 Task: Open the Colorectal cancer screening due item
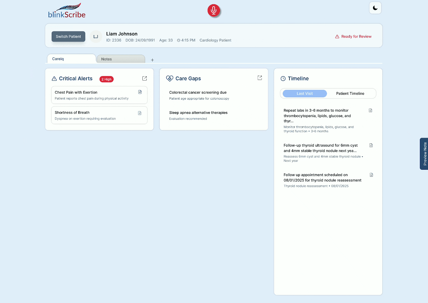[198, 93]
